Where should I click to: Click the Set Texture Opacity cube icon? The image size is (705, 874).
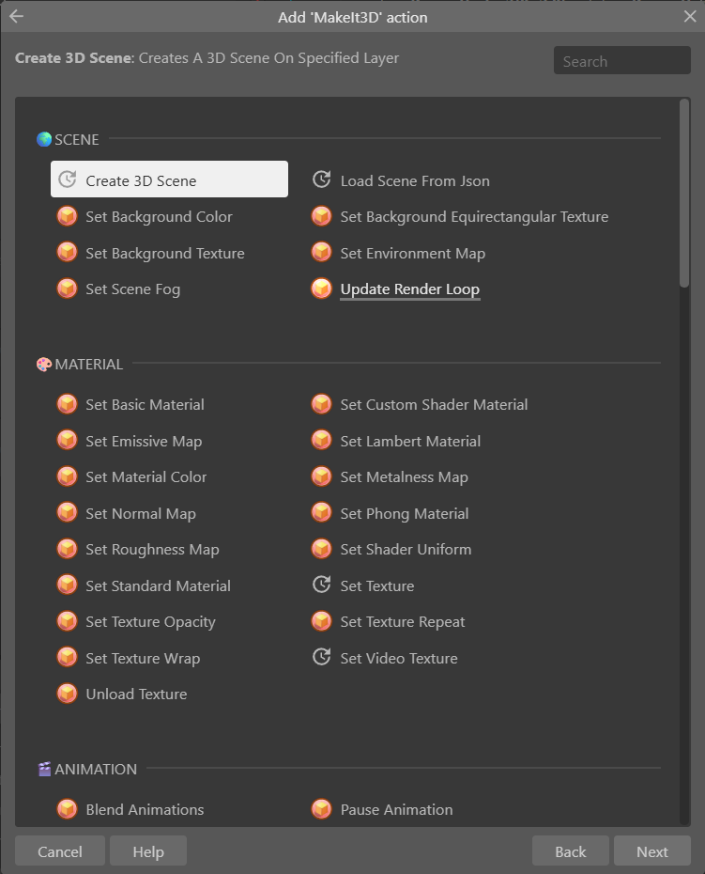[x=68, y=621]
